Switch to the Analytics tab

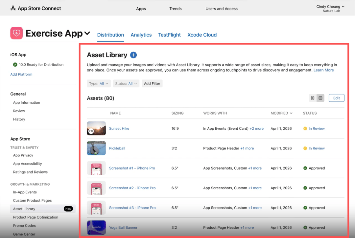[141, 35]
